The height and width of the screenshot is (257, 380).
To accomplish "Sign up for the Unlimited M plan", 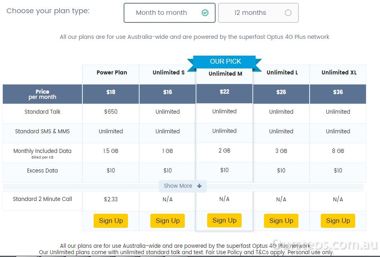I will [x=224, y=220].
